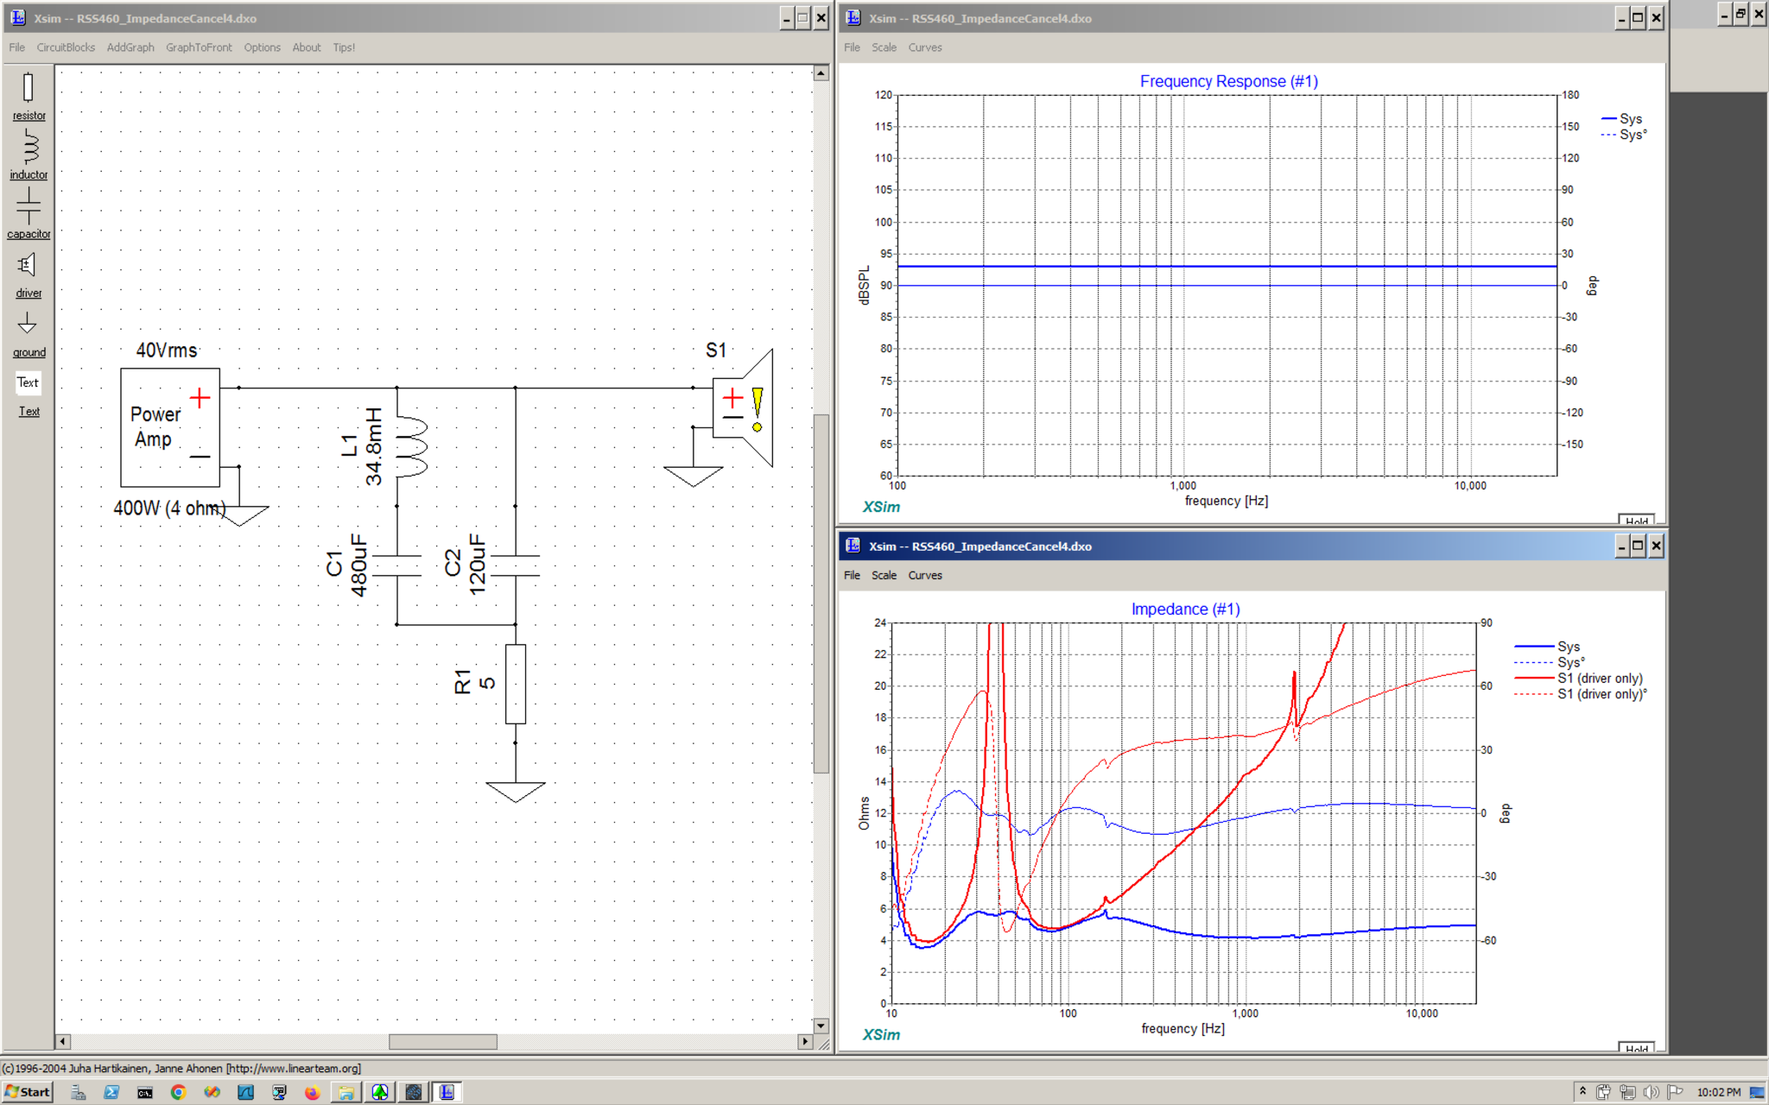1769x1105 pixels.
Task: Select resistor R1 in schematic
Action: click(x=515, y=684)
